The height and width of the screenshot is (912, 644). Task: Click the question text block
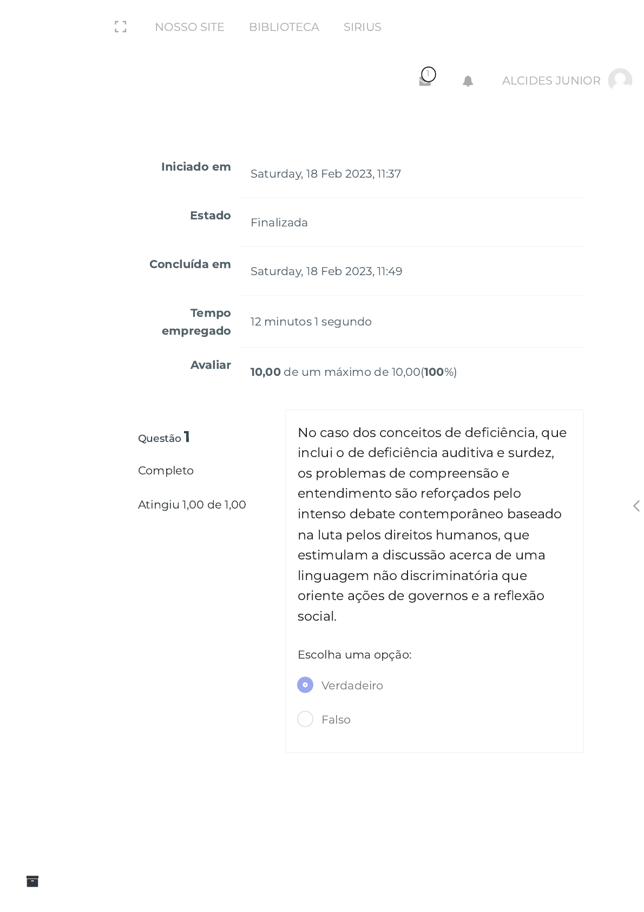(433, 524)
